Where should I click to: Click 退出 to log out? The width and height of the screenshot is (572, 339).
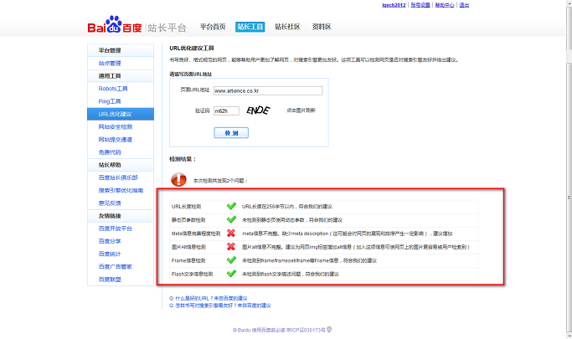coord(464,5)
